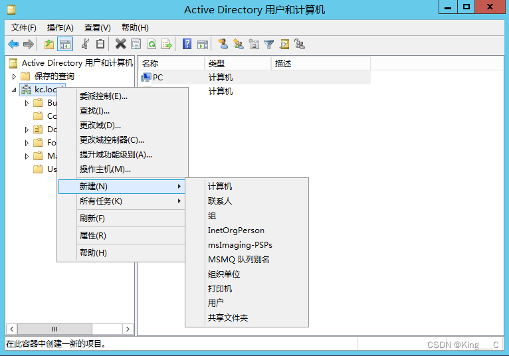Select 操作主机(M)... entry
Viewport: 509px width, 356px height.
[x=122, y=169]
